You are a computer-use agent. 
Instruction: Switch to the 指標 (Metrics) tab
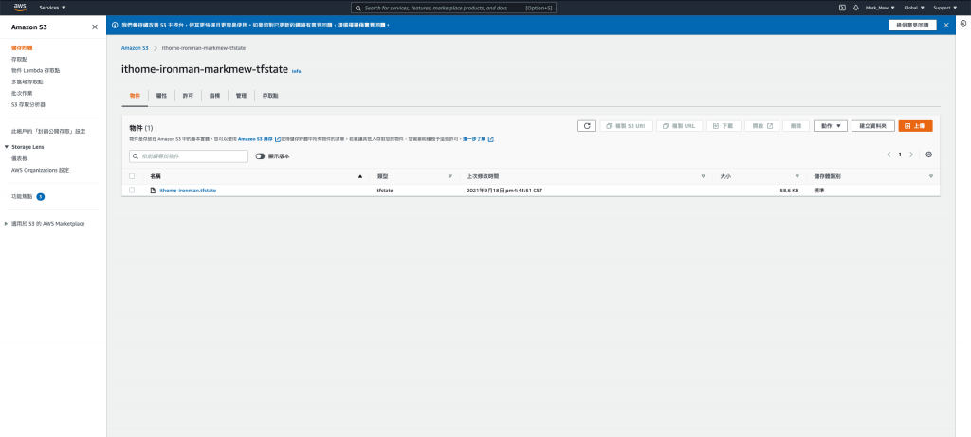click(214, 96)
